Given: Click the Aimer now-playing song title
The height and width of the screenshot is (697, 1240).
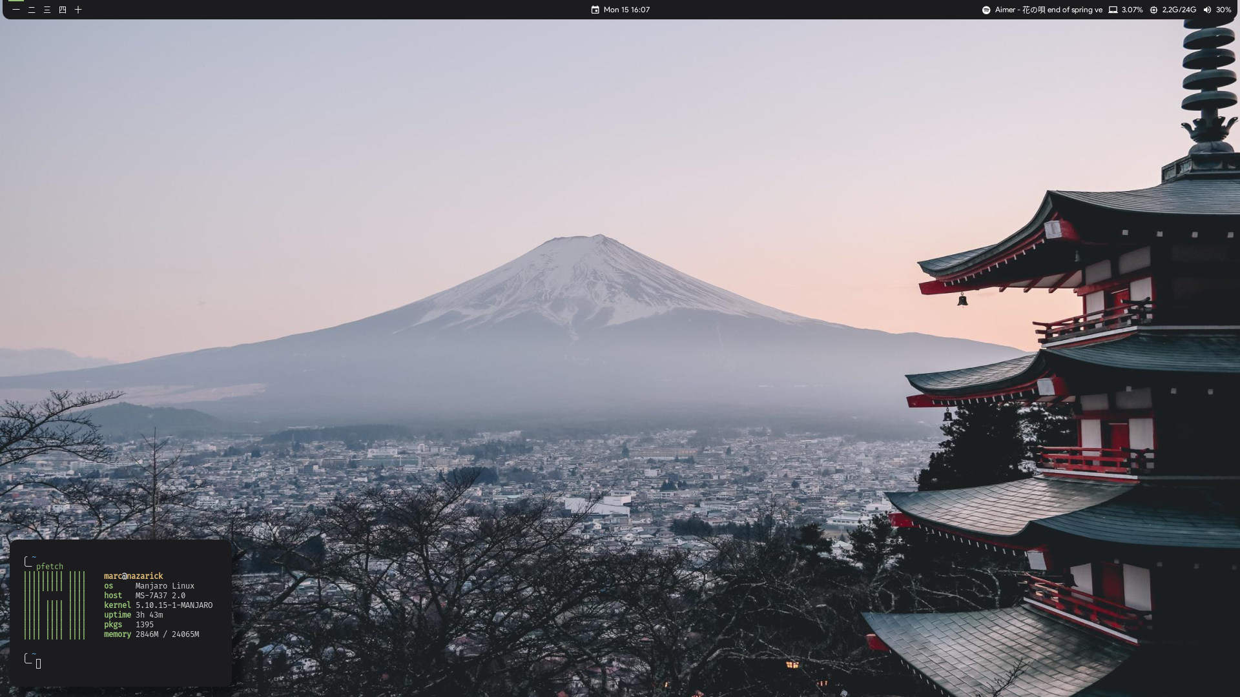Looking at the screenshot, I should point(1048,10).
